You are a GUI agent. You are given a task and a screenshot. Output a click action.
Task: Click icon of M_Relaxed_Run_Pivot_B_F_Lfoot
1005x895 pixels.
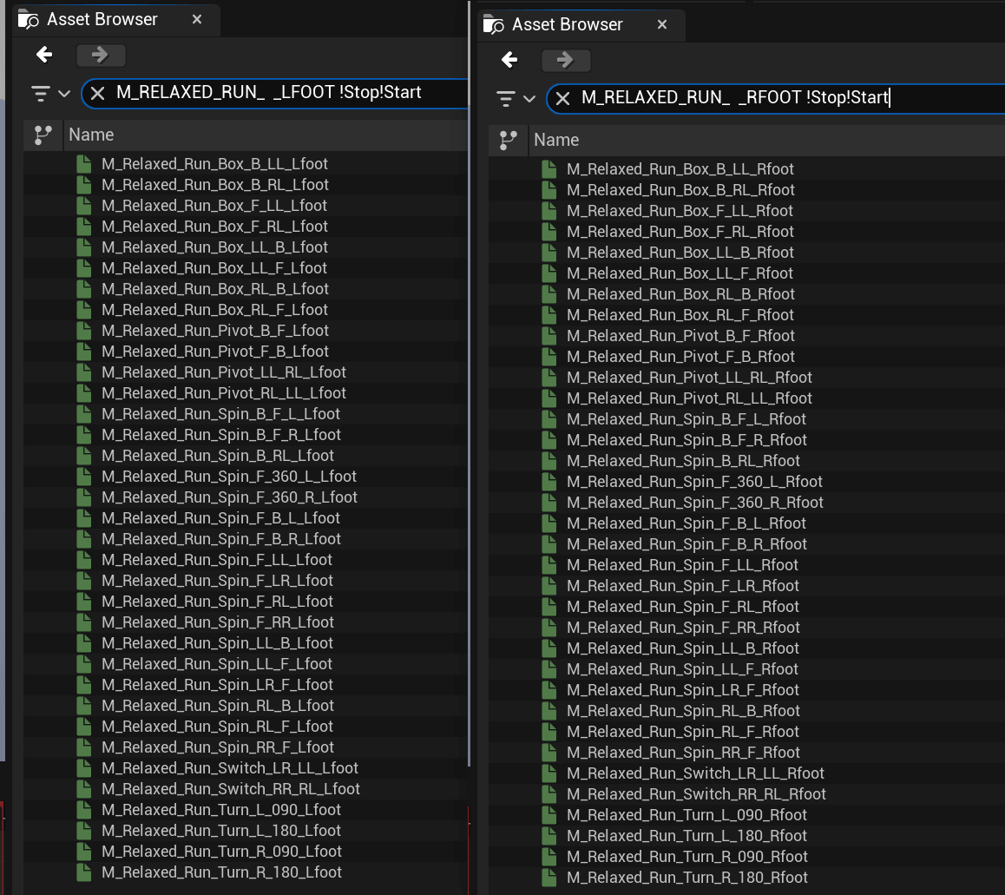click(x=84, y=331)
